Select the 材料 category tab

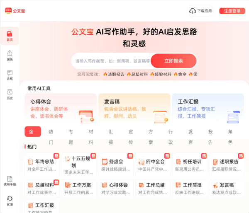pyautogui.click(x=91, y=137)
